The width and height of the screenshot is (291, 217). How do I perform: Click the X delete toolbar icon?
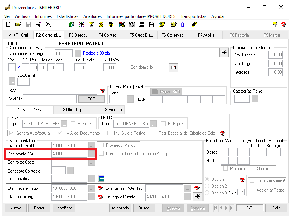point(48,24)
